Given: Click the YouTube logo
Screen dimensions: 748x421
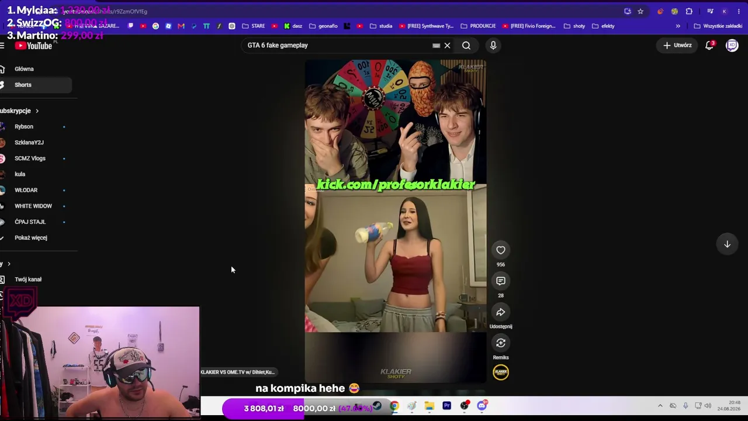Looking at the screenshot, I should click(33, 46).
